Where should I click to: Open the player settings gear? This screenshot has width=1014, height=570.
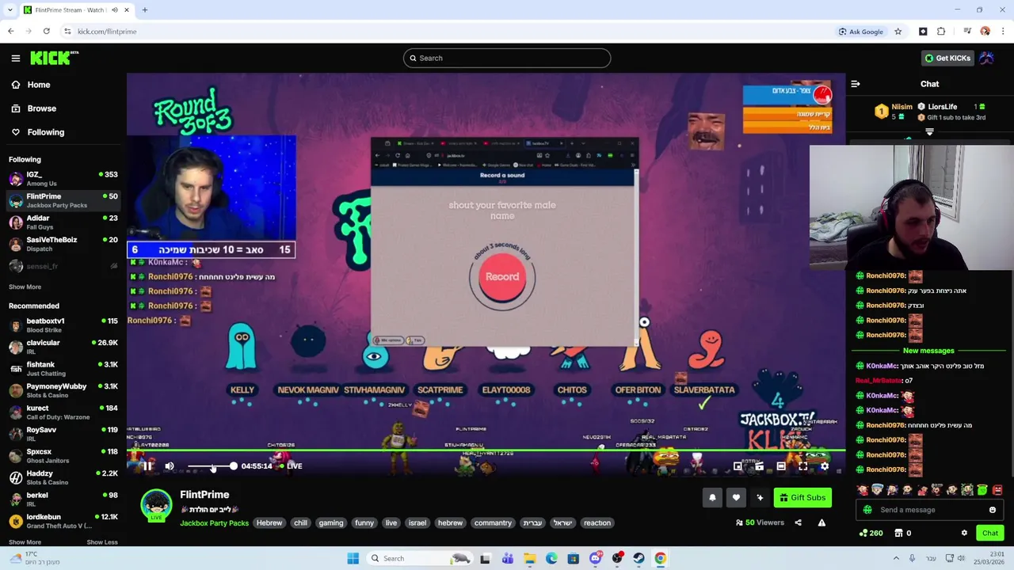[825, 466]
